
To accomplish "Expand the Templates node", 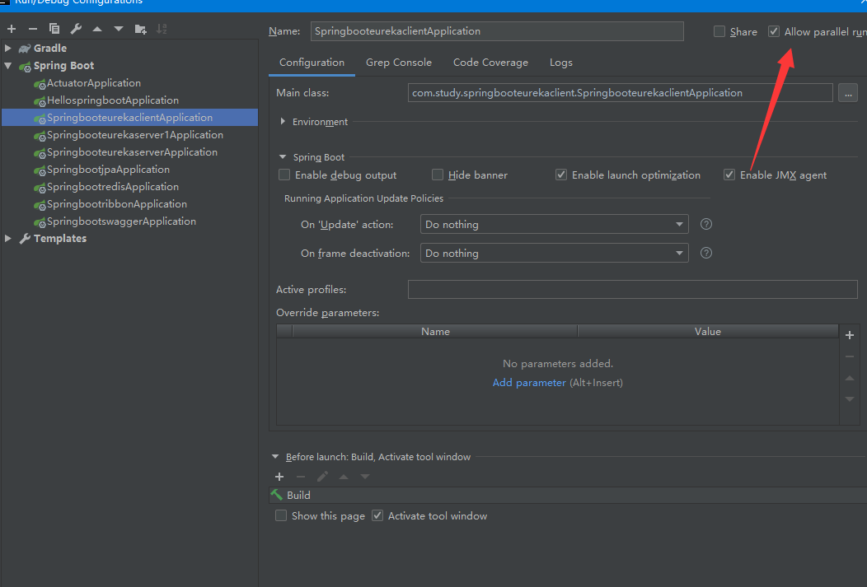I will pyautogui.click(x=7, y=239).
